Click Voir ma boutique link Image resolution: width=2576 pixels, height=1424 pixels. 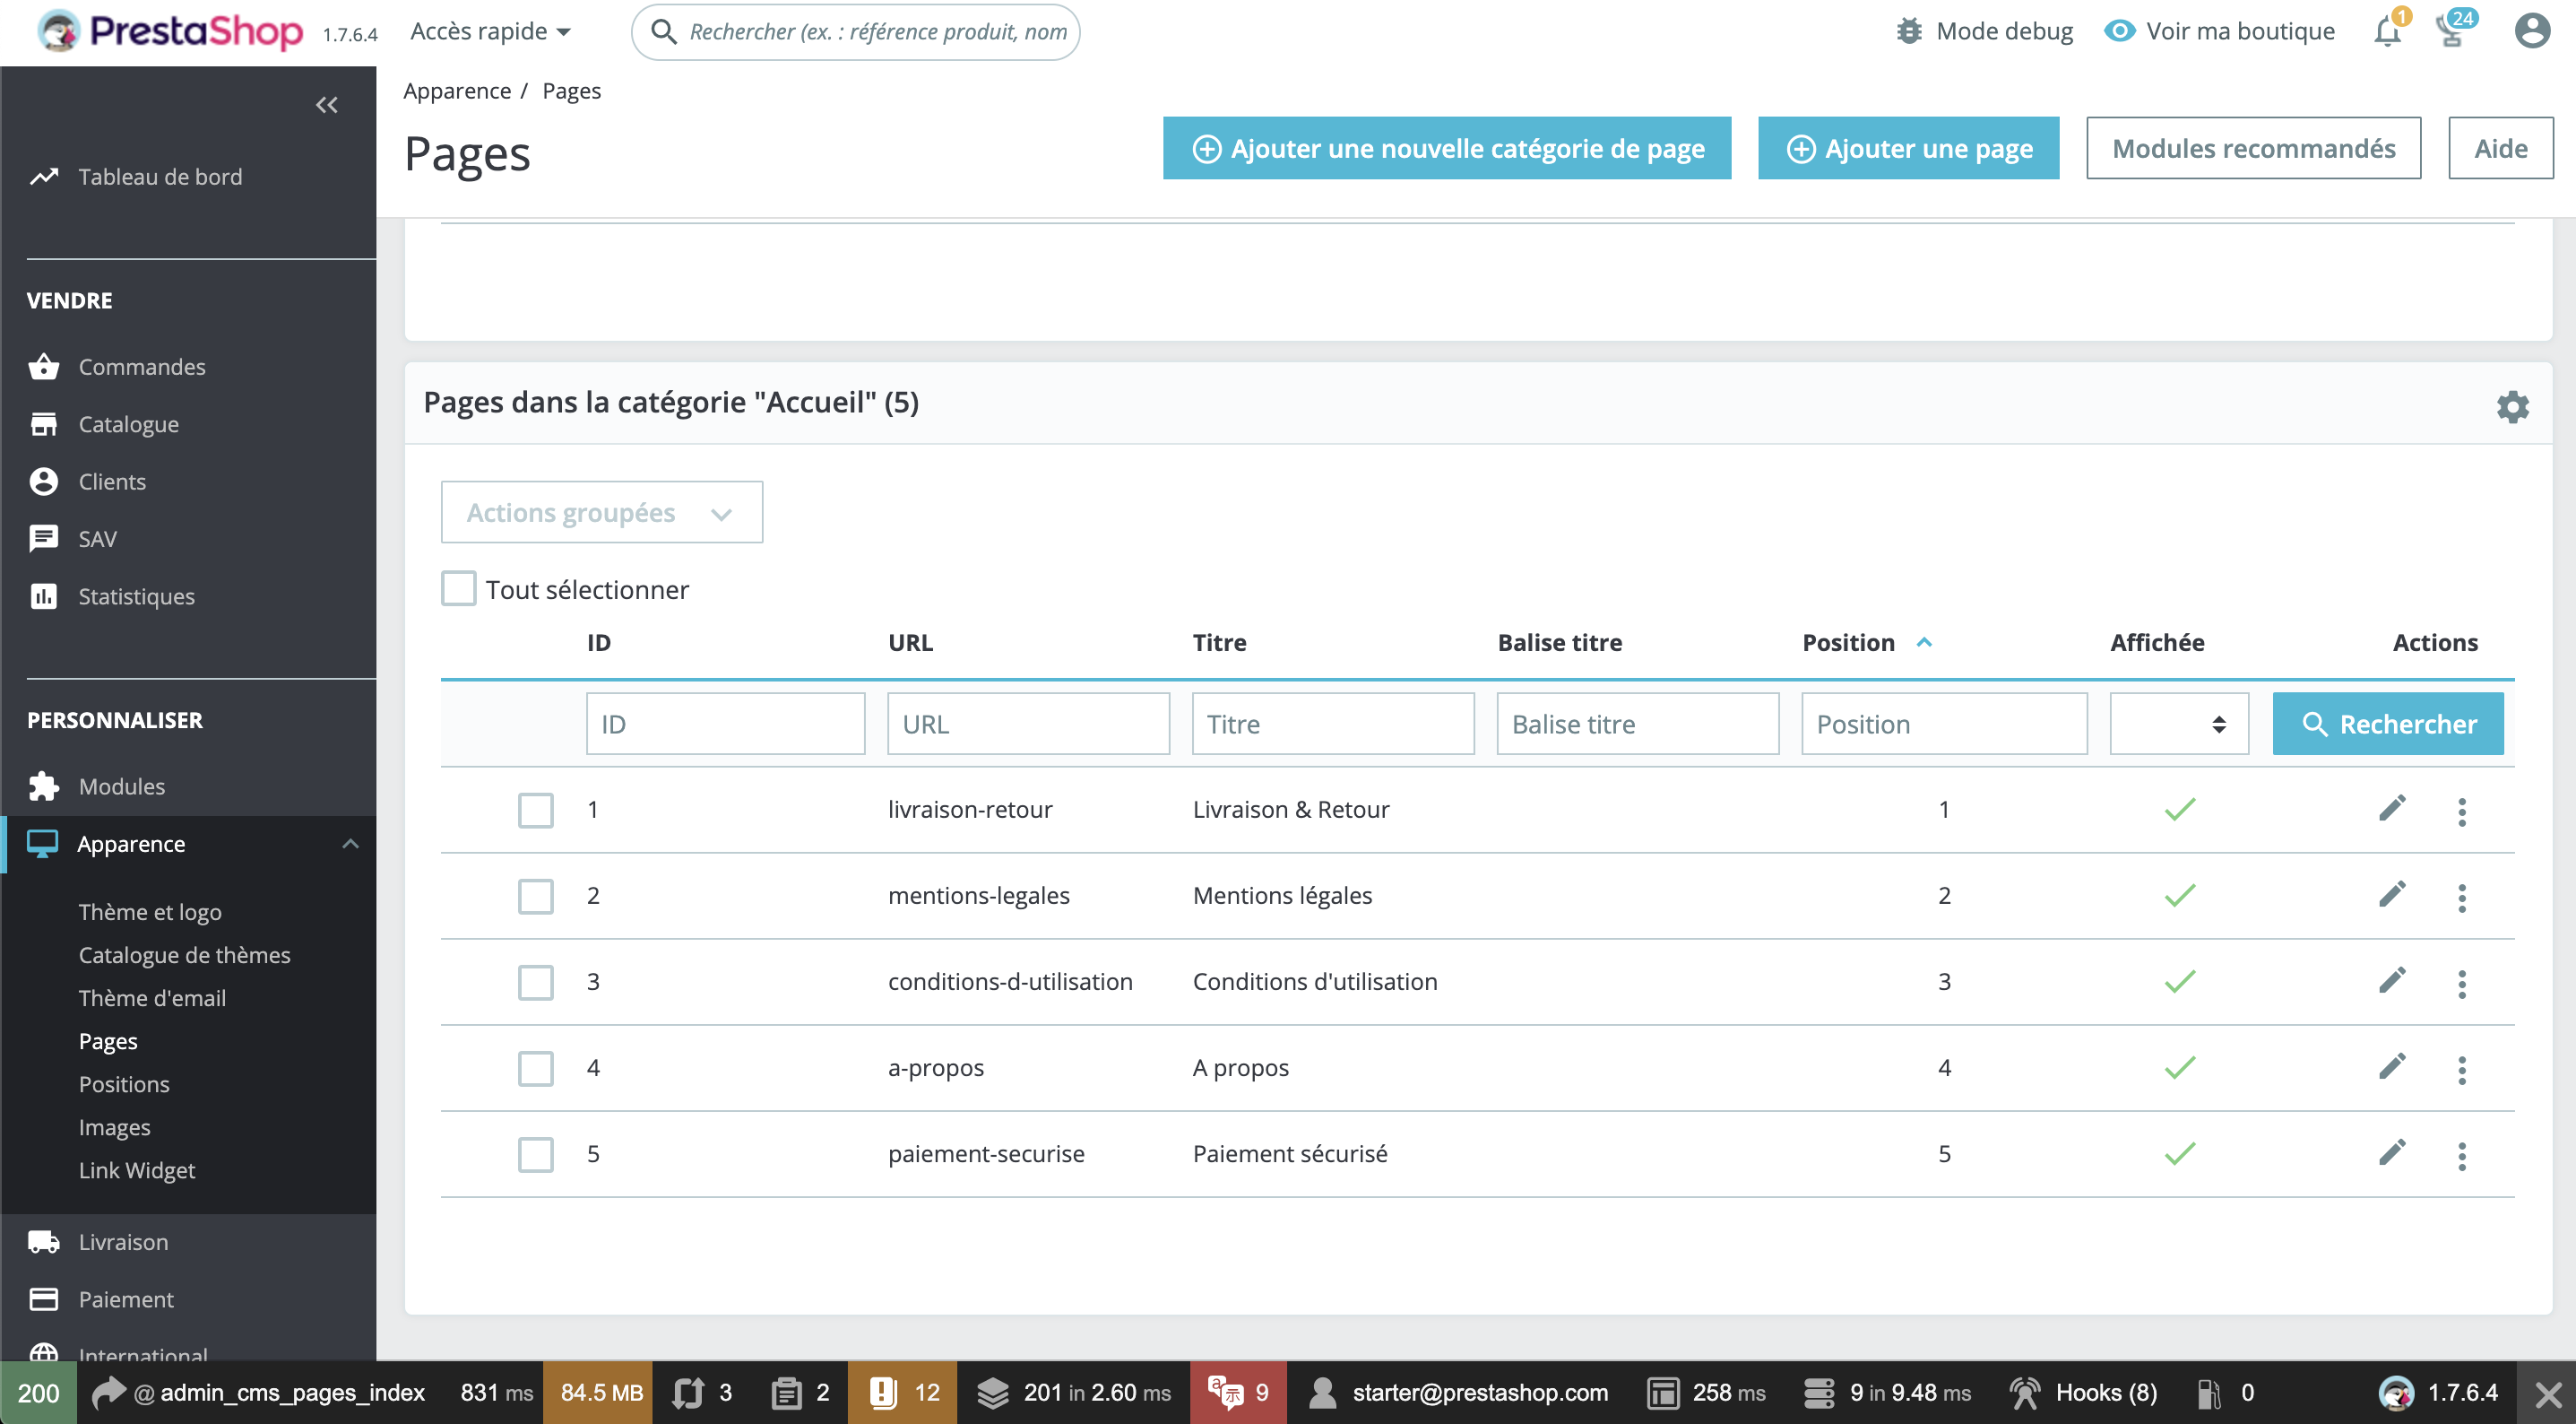pyautogui.click(x=2219, y=31)
